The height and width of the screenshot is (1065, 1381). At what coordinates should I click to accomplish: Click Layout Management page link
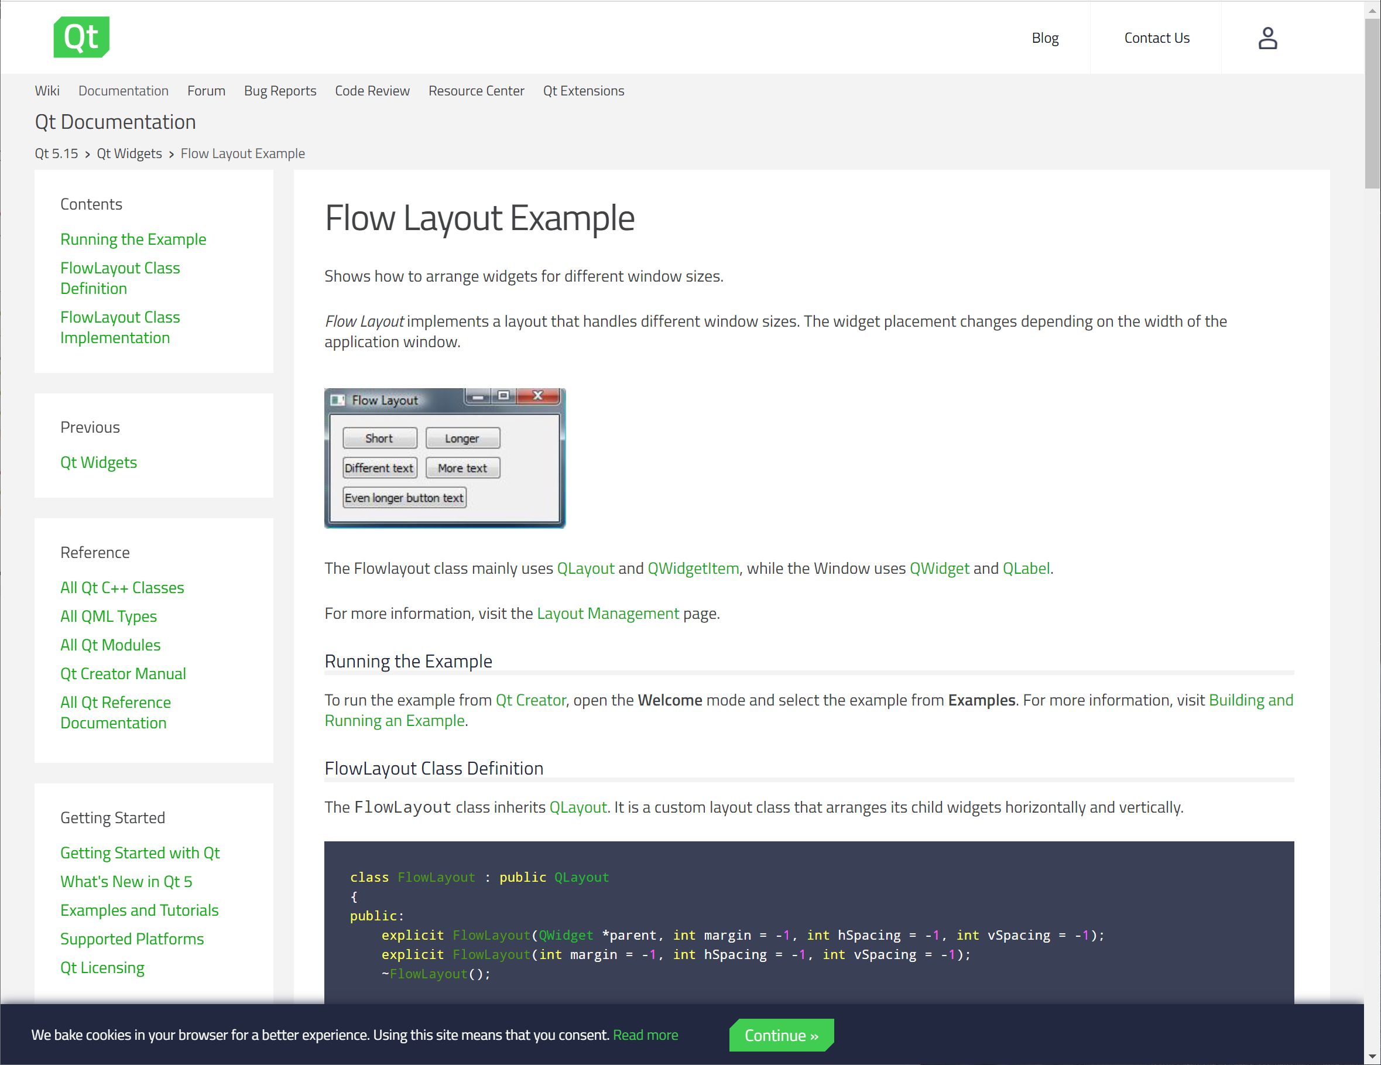(607, 613)
